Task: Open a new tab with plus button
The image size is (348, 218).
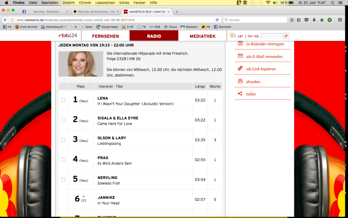Action: point(177,12)
